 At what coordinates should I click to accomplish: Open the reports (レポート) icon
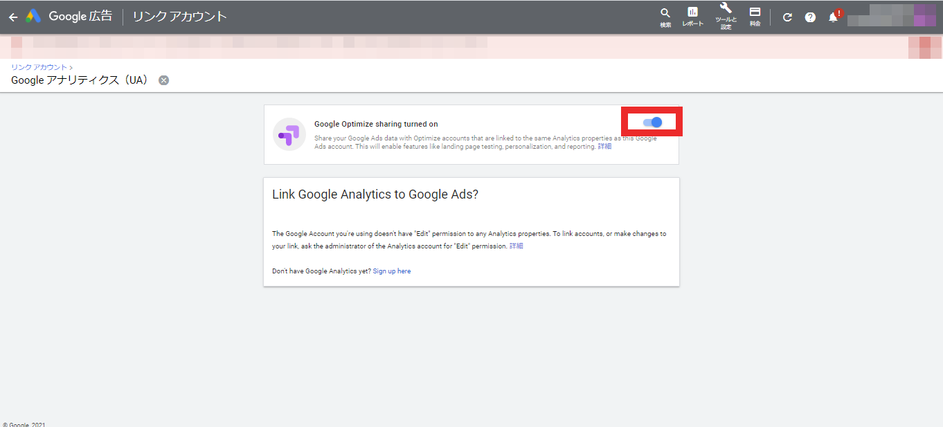coord(692,17)
